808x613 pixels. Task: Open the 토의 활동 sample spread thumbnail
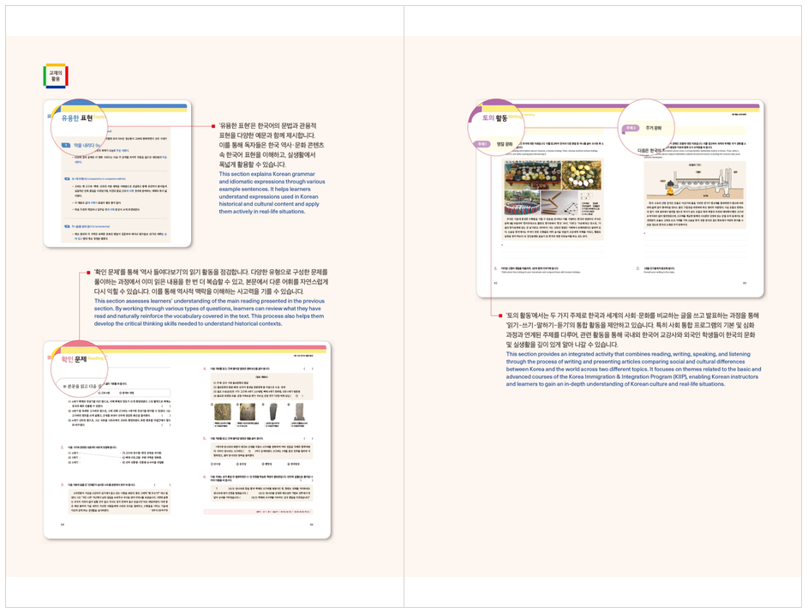tap(619, 199)
